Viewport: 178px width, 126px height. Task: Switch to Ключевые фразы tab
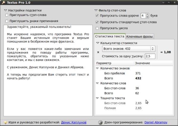tap(139, 37)
